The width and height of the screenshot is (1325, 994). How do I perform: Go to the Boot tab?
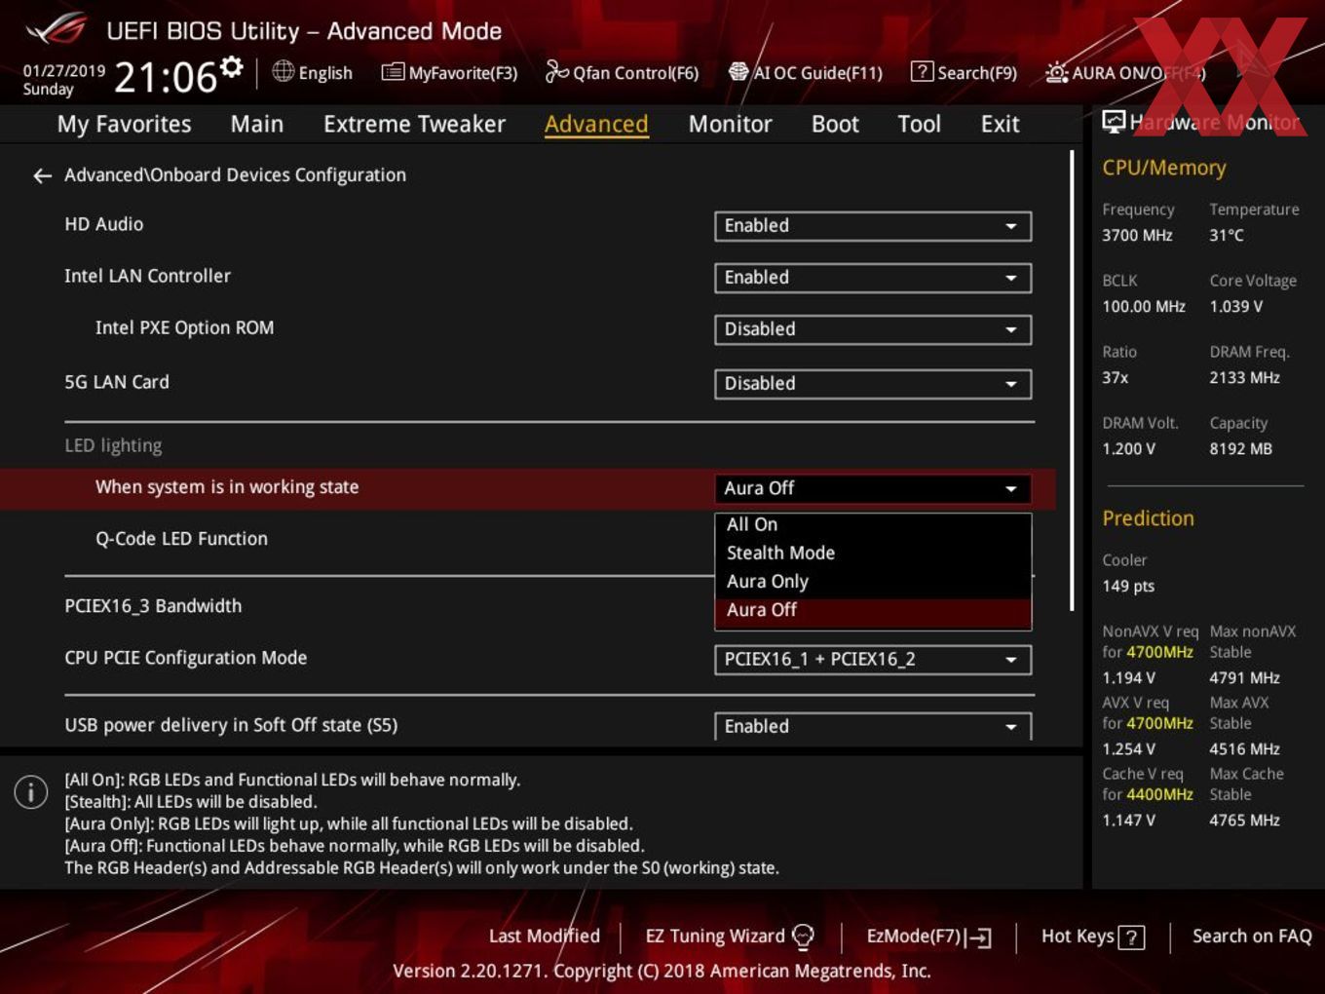point(835,124)
